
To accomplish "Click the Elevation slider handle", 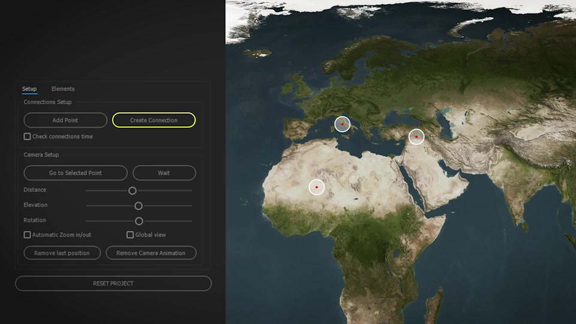I will (x=138, y=206).
